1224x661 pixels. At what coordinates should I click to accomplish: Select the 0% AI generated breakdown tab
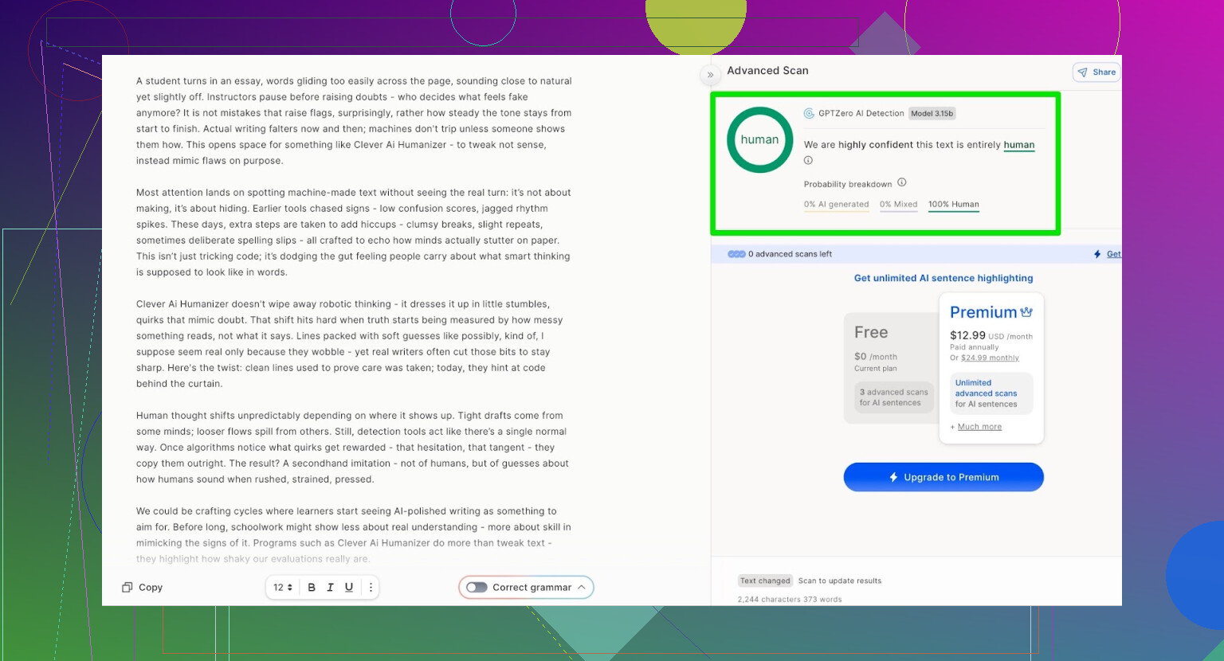[x=836, y=205]
